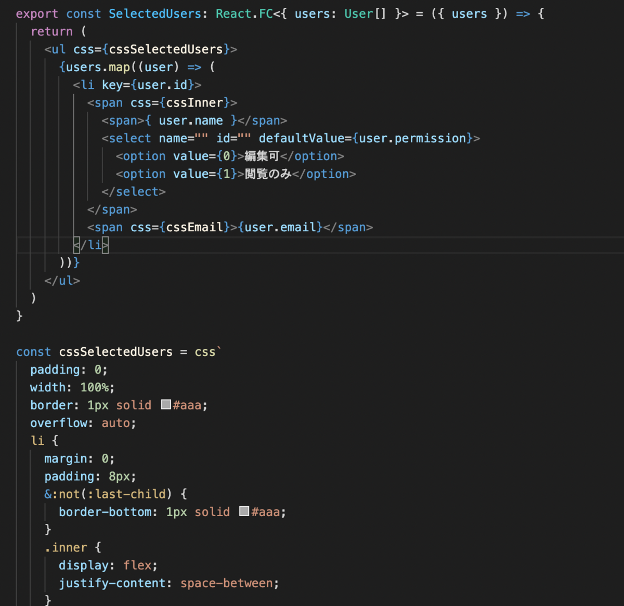Click the 'export' keyword
The height and width of the screenshot is (606, 624).
pyautogui.click(x=37, y=14)
